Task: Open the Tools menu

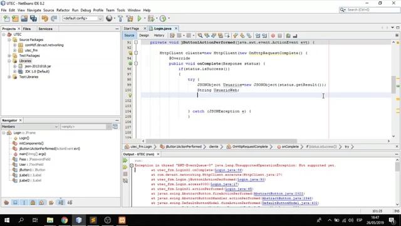Action: [121, 10]
